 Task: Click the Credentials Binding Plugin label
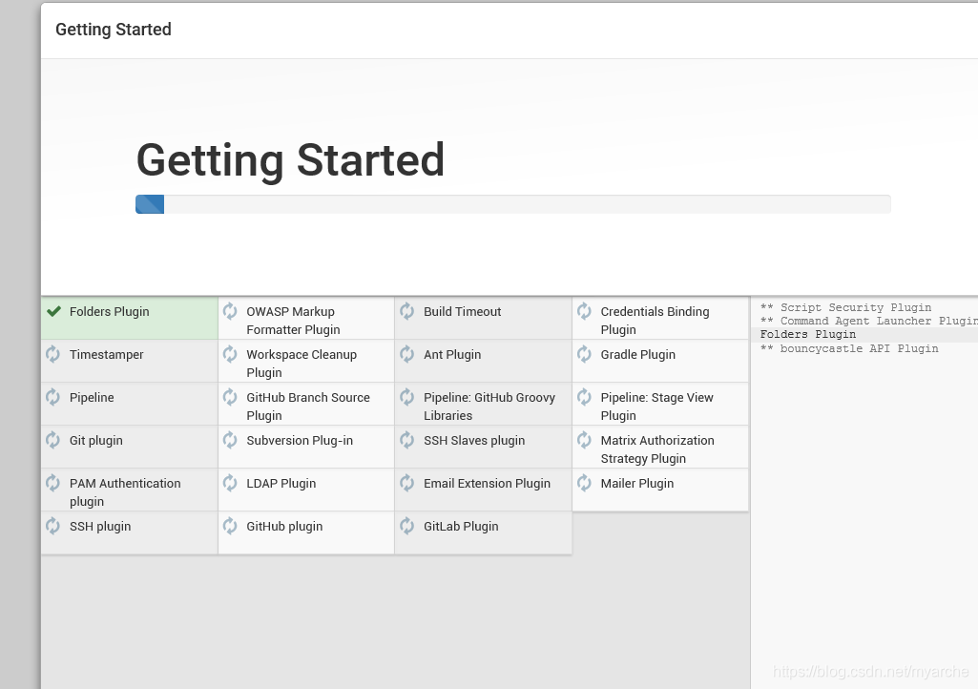[x=655, y=321]
